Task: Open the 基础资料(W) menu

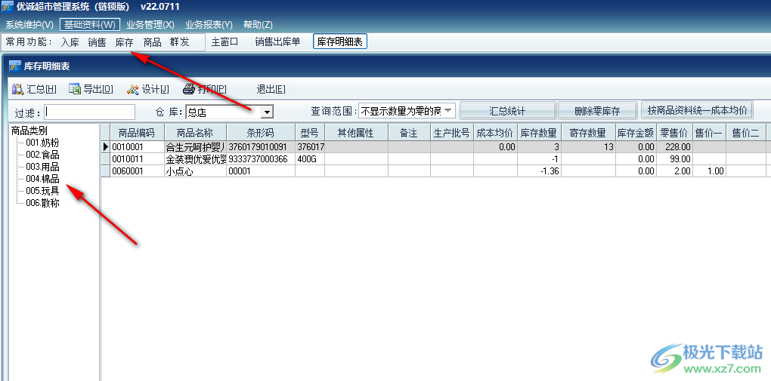Action: (90, 25)
